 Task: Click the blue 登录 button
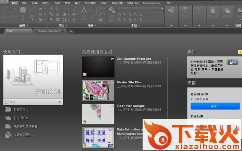point(215,106)
